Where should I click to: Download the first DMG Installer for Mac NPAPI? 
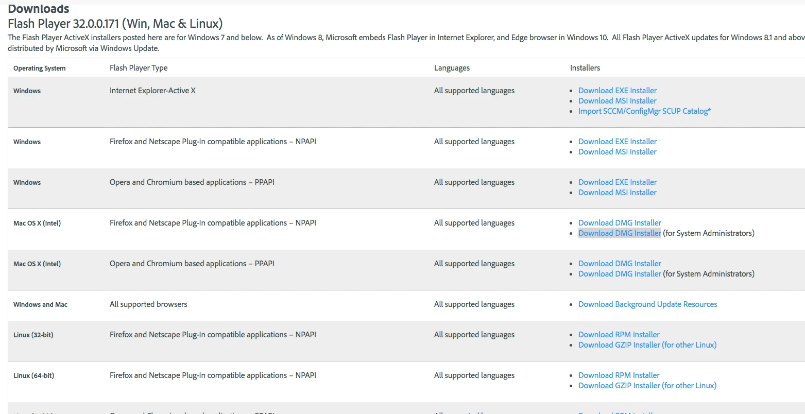pos(620,223)
